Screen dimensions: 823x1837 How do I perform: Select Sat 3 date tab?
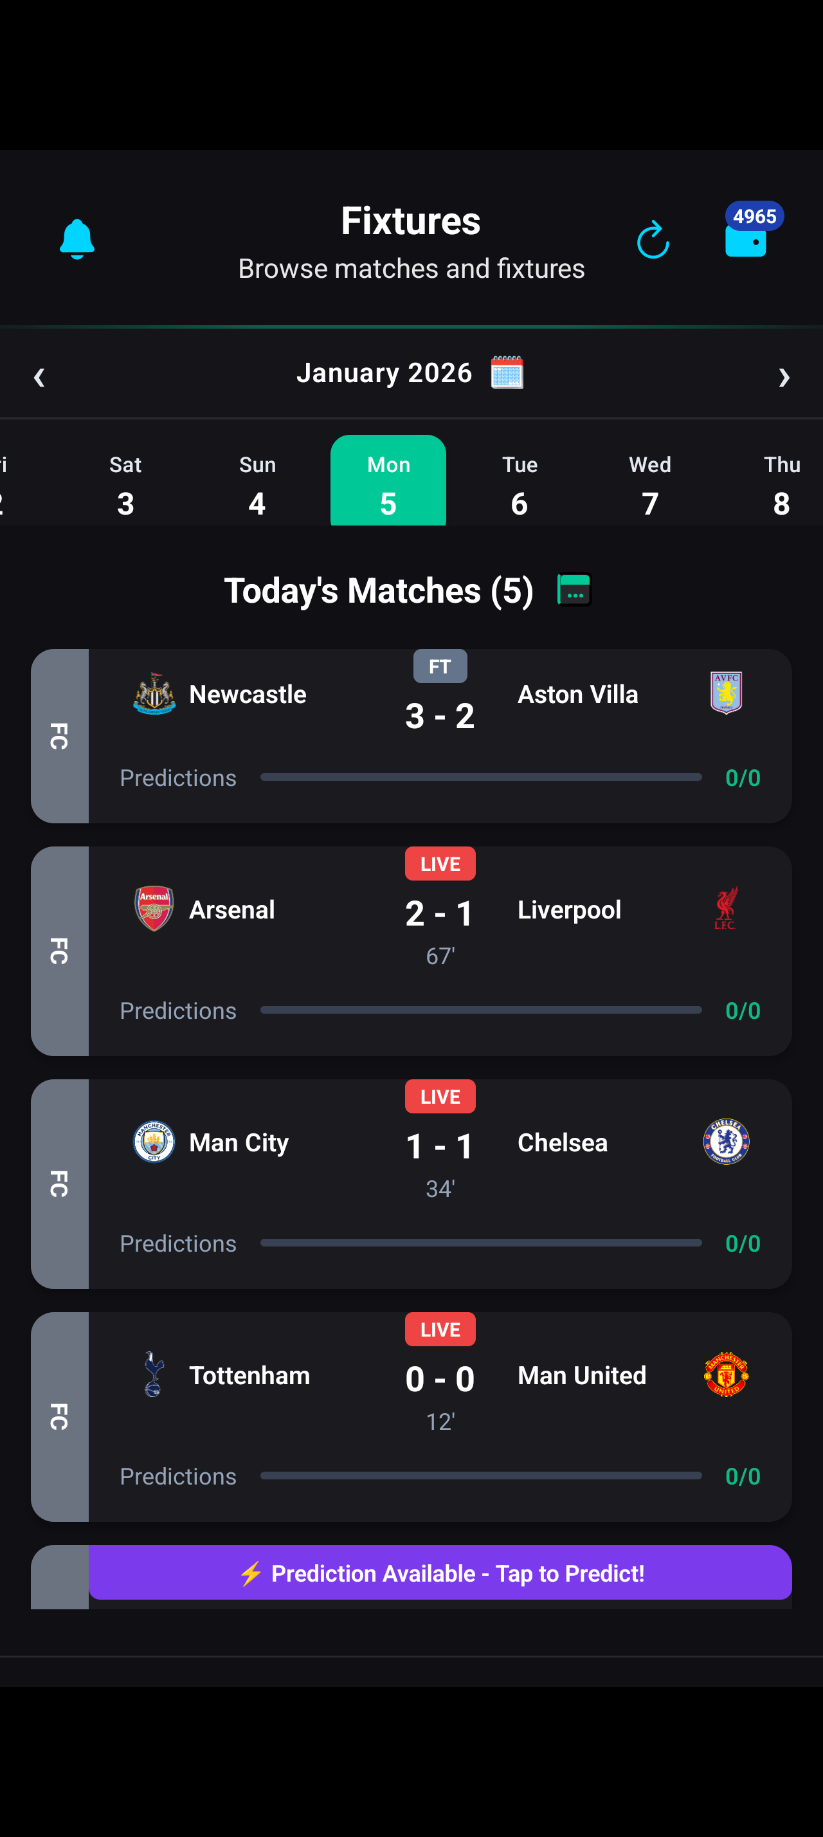(125, 485)
